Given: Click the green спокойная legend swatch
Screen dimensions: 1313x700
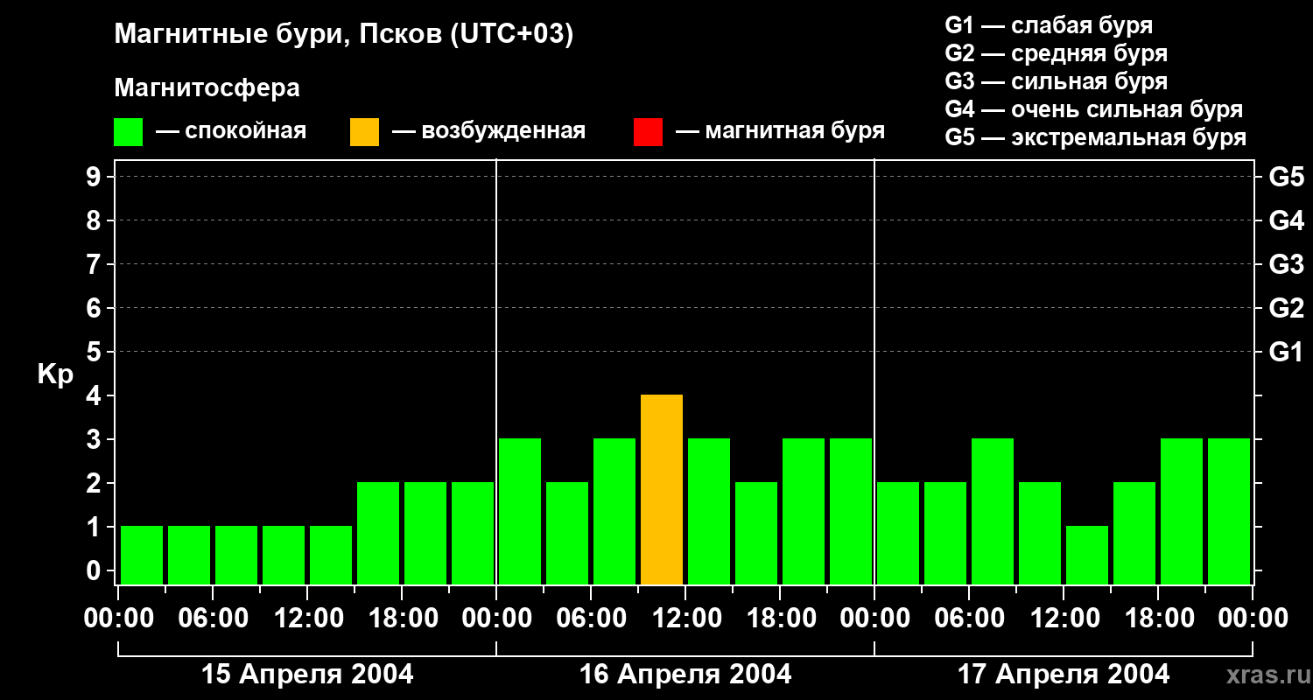Looking at the screenshot, I should click(128, 132).
